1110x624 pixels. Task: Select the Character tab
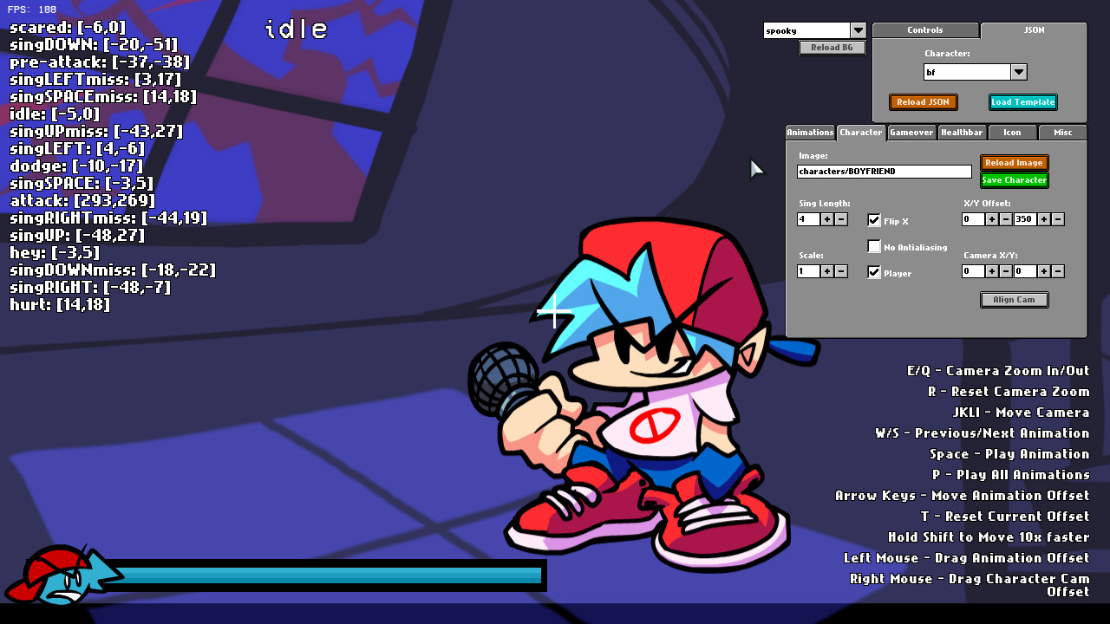pyautogui.click(x=861, y=133)
